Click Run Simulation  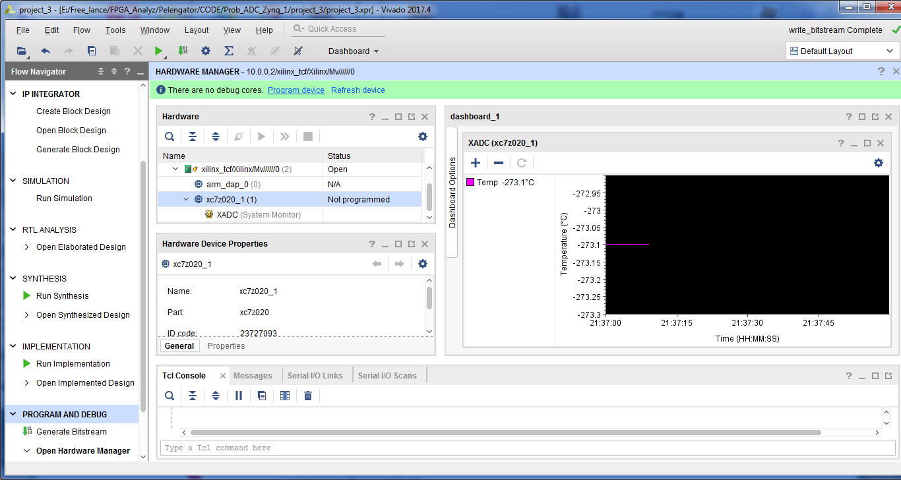click(64, 198)
